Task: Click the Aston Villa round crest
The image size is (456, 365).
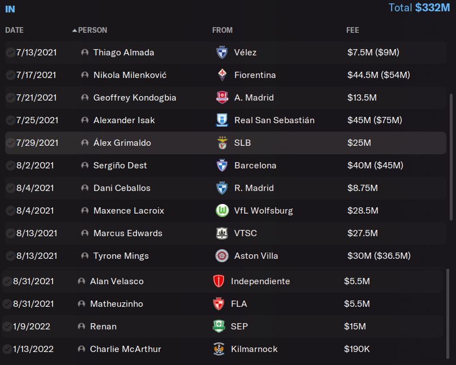Action: 222,256
